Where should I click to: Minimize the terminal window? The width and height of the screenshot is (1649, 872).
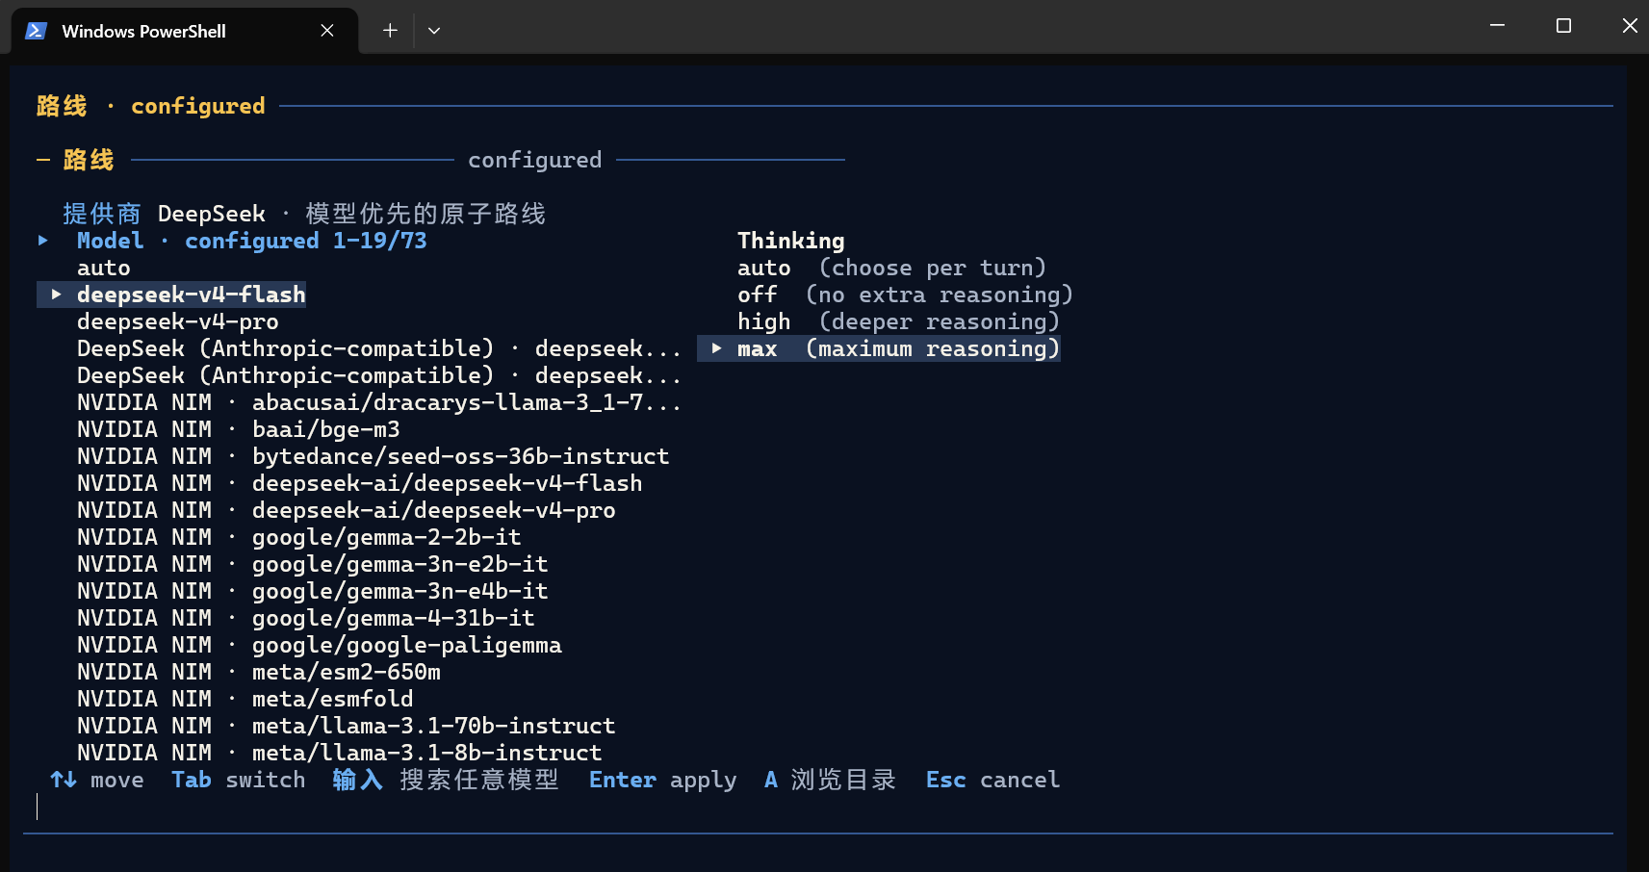click(x=1497, y=26)
